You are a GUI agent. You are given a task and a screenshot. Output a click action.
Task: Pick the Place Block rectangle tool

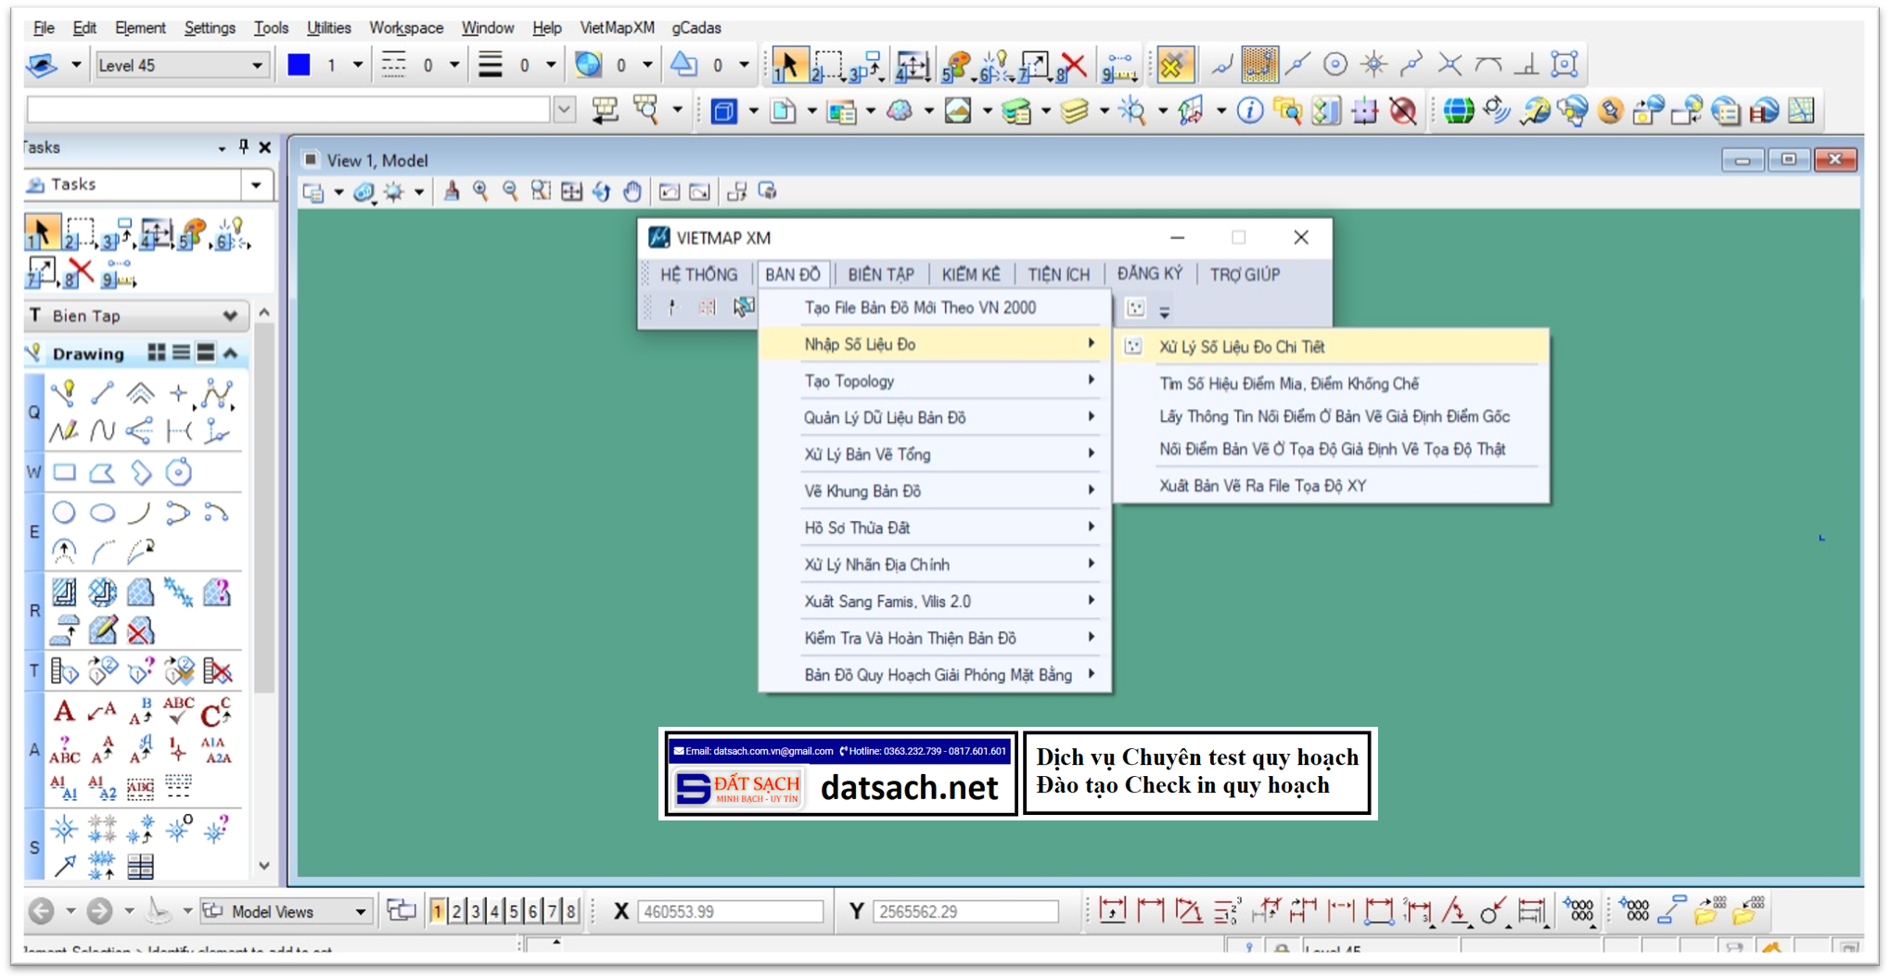[64, 473]
